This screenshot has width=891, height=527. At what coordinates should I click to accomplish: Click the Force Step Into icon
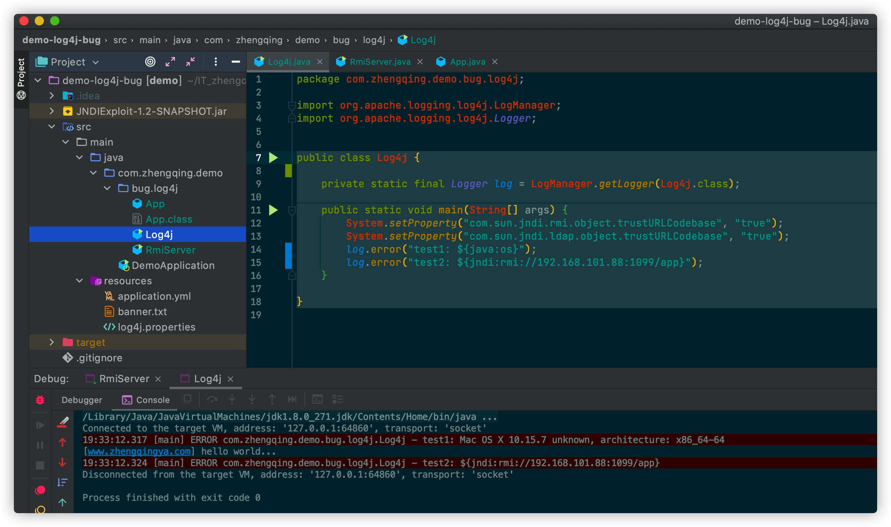pyautogui.click(x=252, y=399)
